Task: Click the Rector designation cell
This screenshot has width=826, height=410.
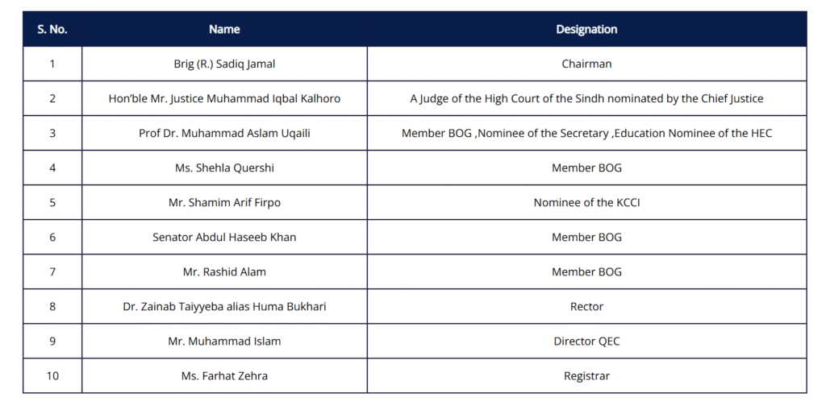Action: [586, 306]
